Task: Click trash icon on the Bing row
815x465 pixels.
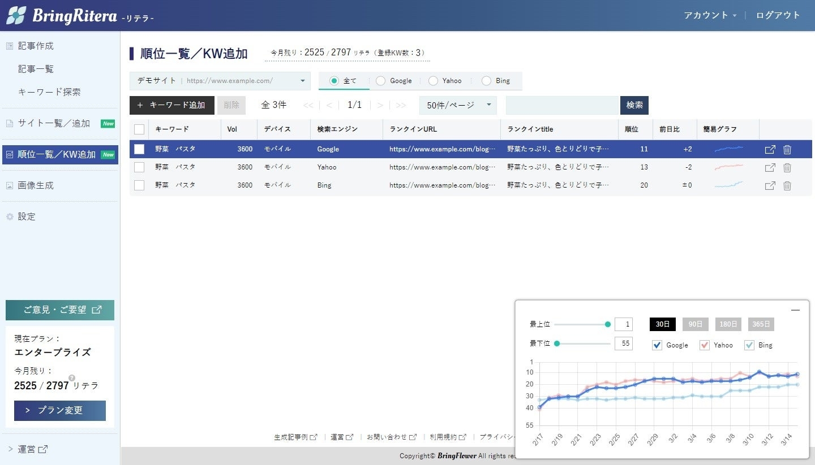Action: (x=787, y=186)
